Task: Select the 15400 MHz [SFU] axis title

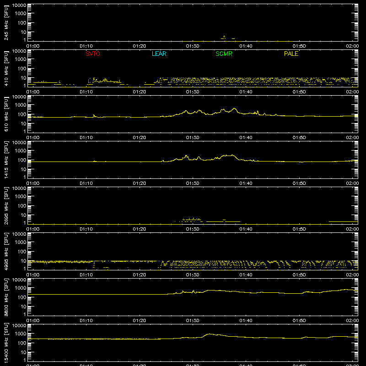Action: pos(6,343)
